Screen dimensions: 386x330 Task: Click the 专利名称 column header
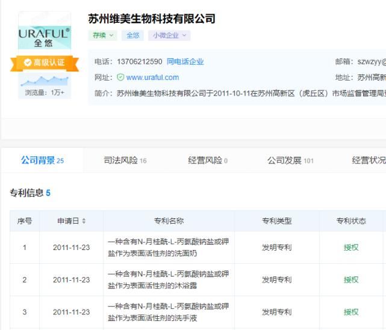pos(169,221)
